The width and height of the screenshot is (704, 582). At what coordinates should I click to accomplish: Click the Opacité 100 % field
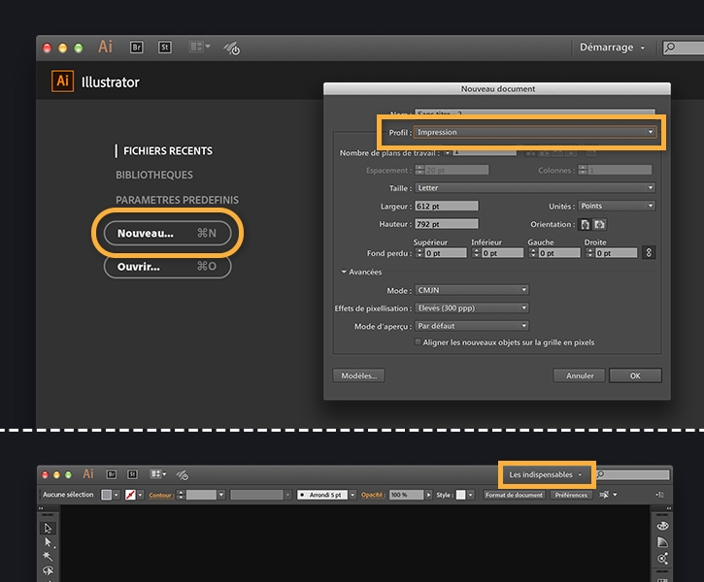coord(406,495)
